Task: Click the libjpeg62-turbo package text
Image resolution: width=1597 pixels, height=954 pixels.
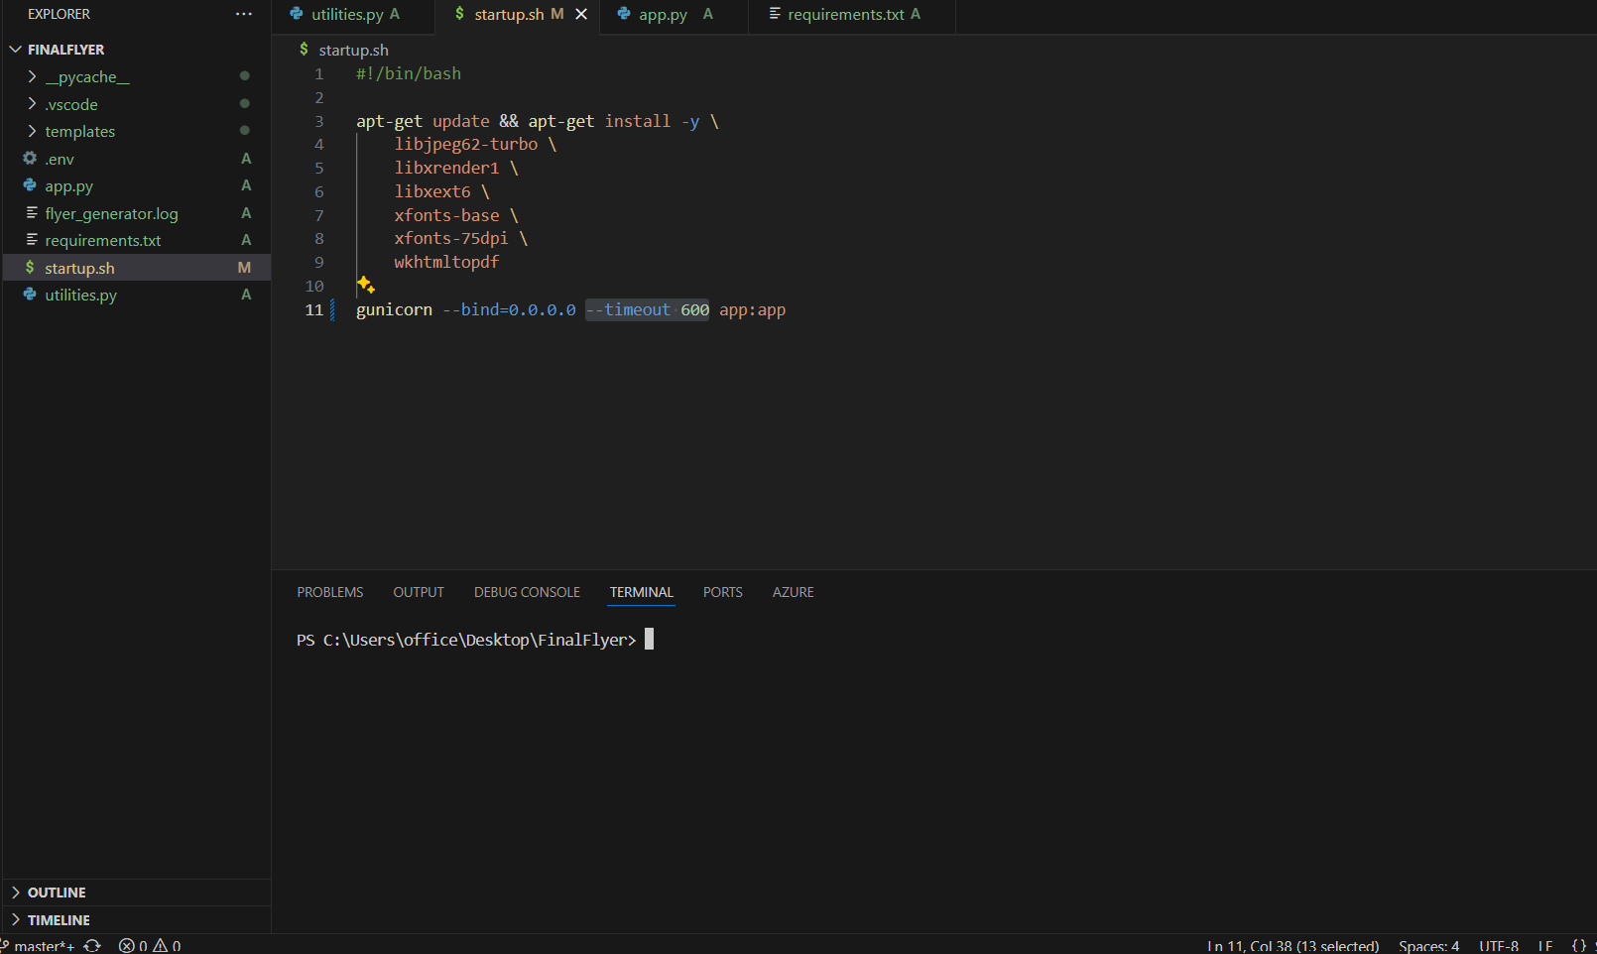Action: pos(466,144)
